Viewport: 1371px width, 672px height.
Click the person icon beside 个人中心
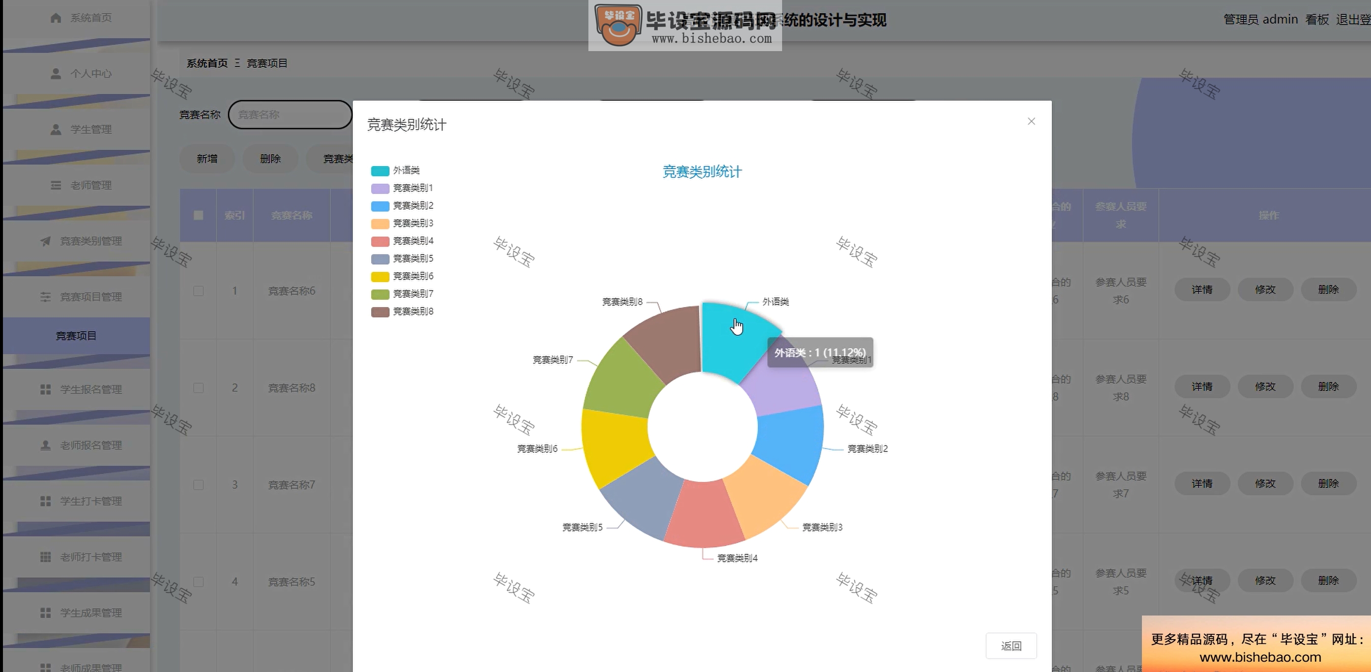coord(56,74)
